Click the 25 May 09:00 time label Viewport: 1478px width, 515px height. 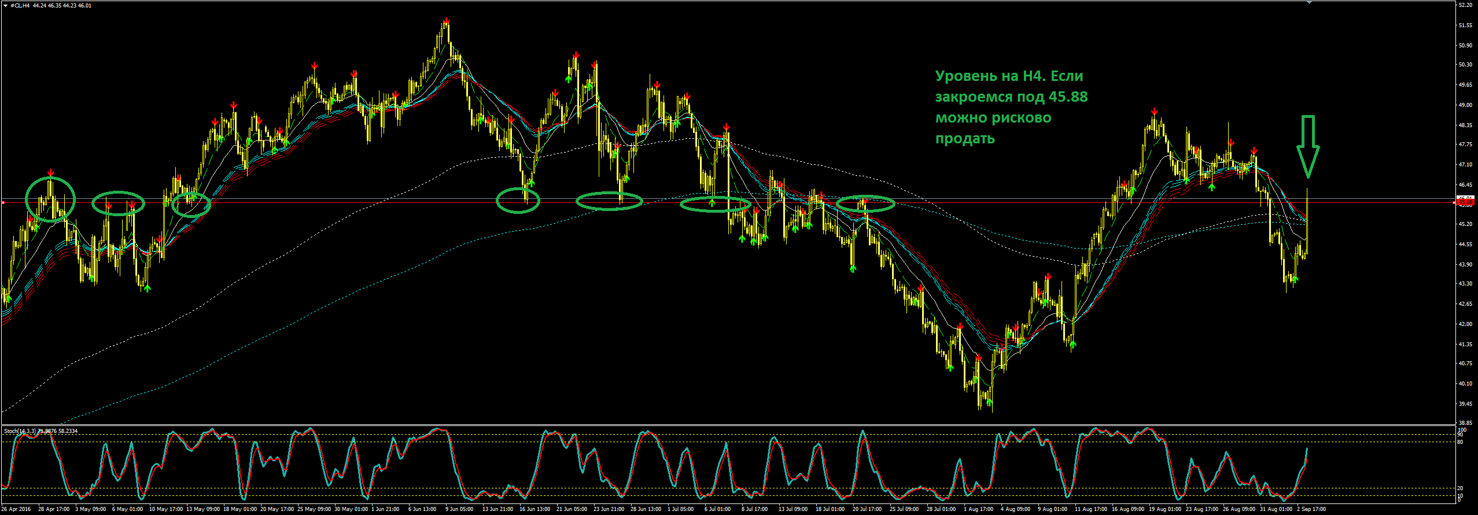coord(314,510)
